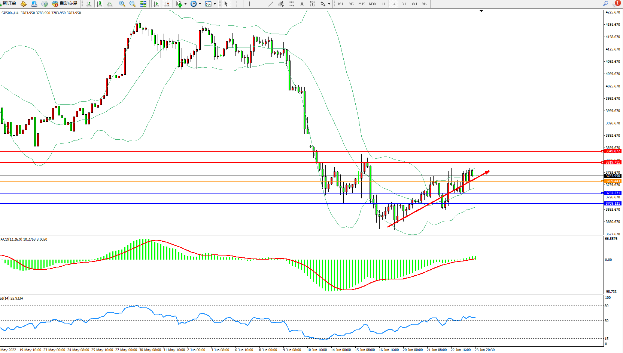Select the Fibonacci retracement tool
The width and height of the screenshot is (623, 353).
(x=291, y=4)
